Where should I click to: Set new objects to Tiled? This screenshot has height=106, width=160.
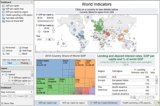(10, 63)
